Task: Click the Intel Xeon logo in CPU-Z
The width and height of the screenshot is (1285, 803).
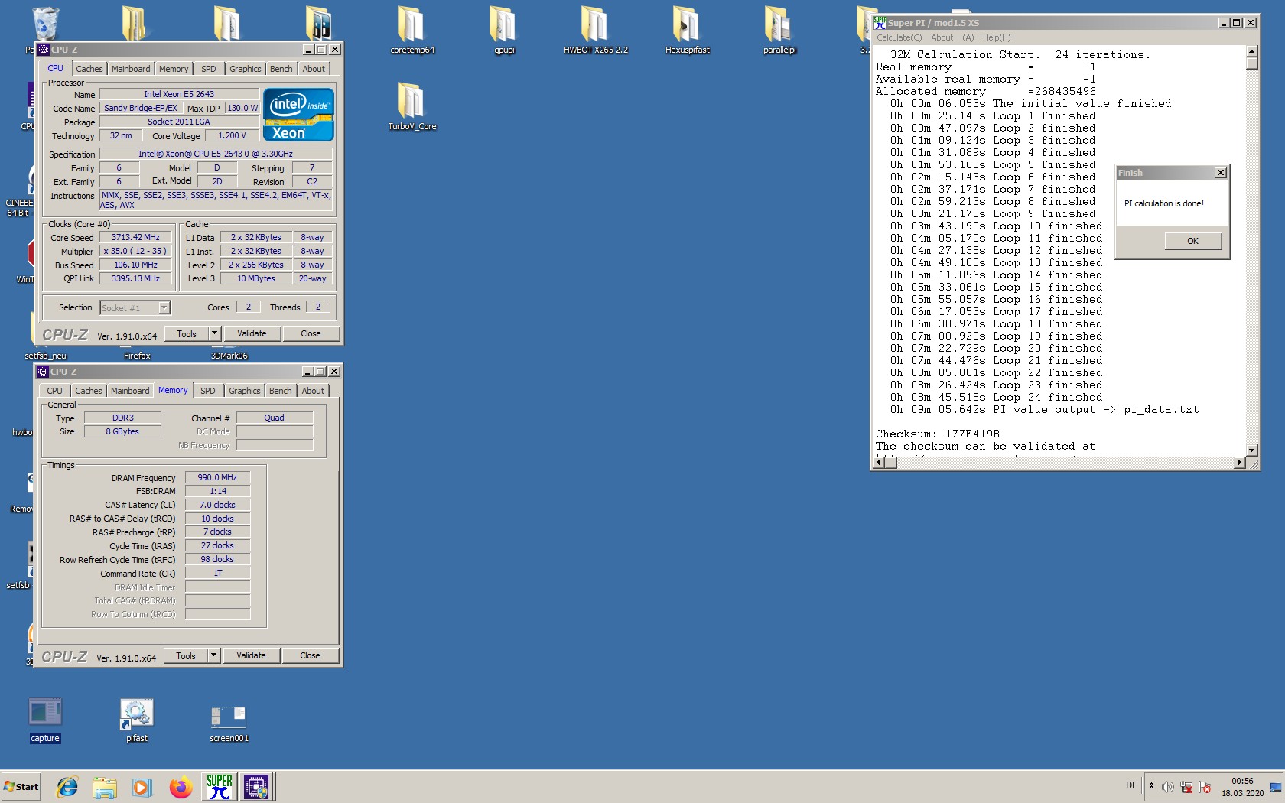Action: (x=298, y=115)
